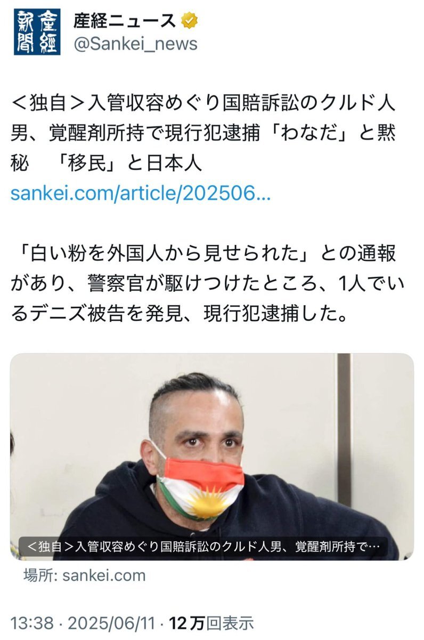Open the article preview photo card
The height and width of the screenshot is (640, 424).
pyautogui.click(x=212, y=457)
